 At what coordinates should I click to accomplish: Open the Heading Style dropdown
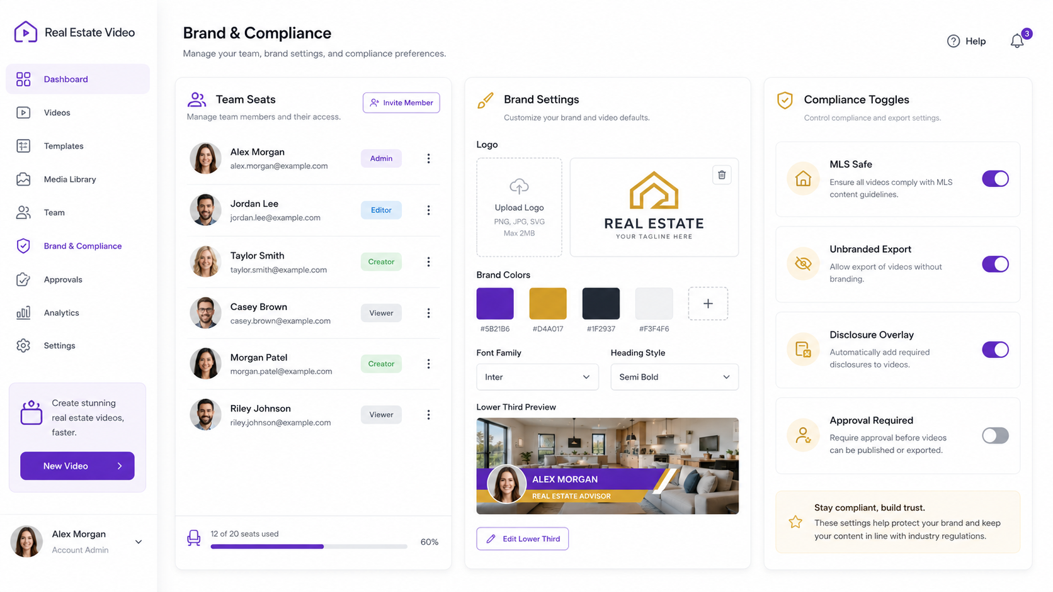tap(674, 377)
